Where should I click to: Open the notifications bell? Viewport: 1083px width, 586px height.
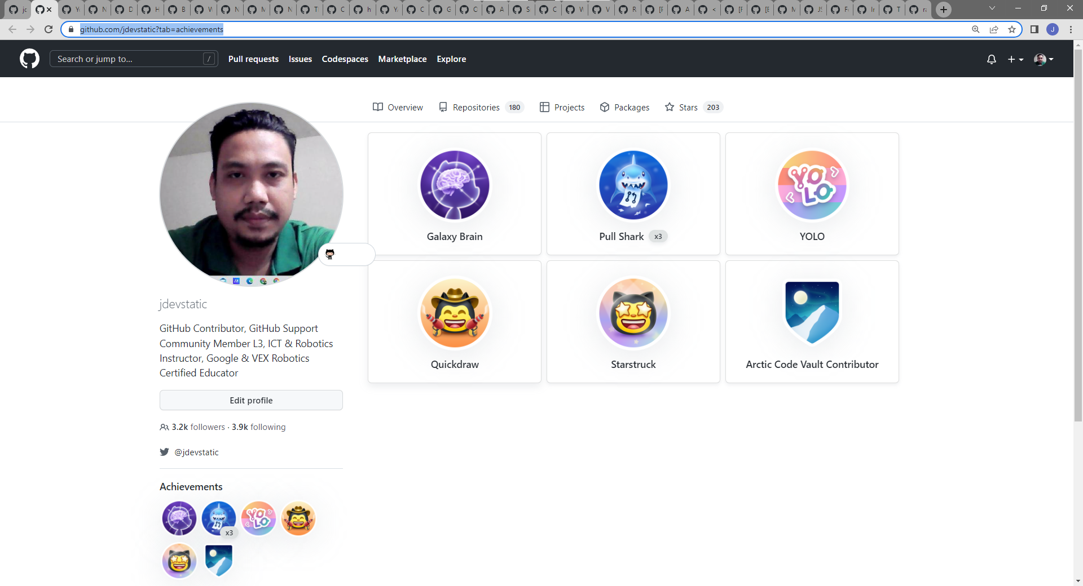click(x=991, y=59)
